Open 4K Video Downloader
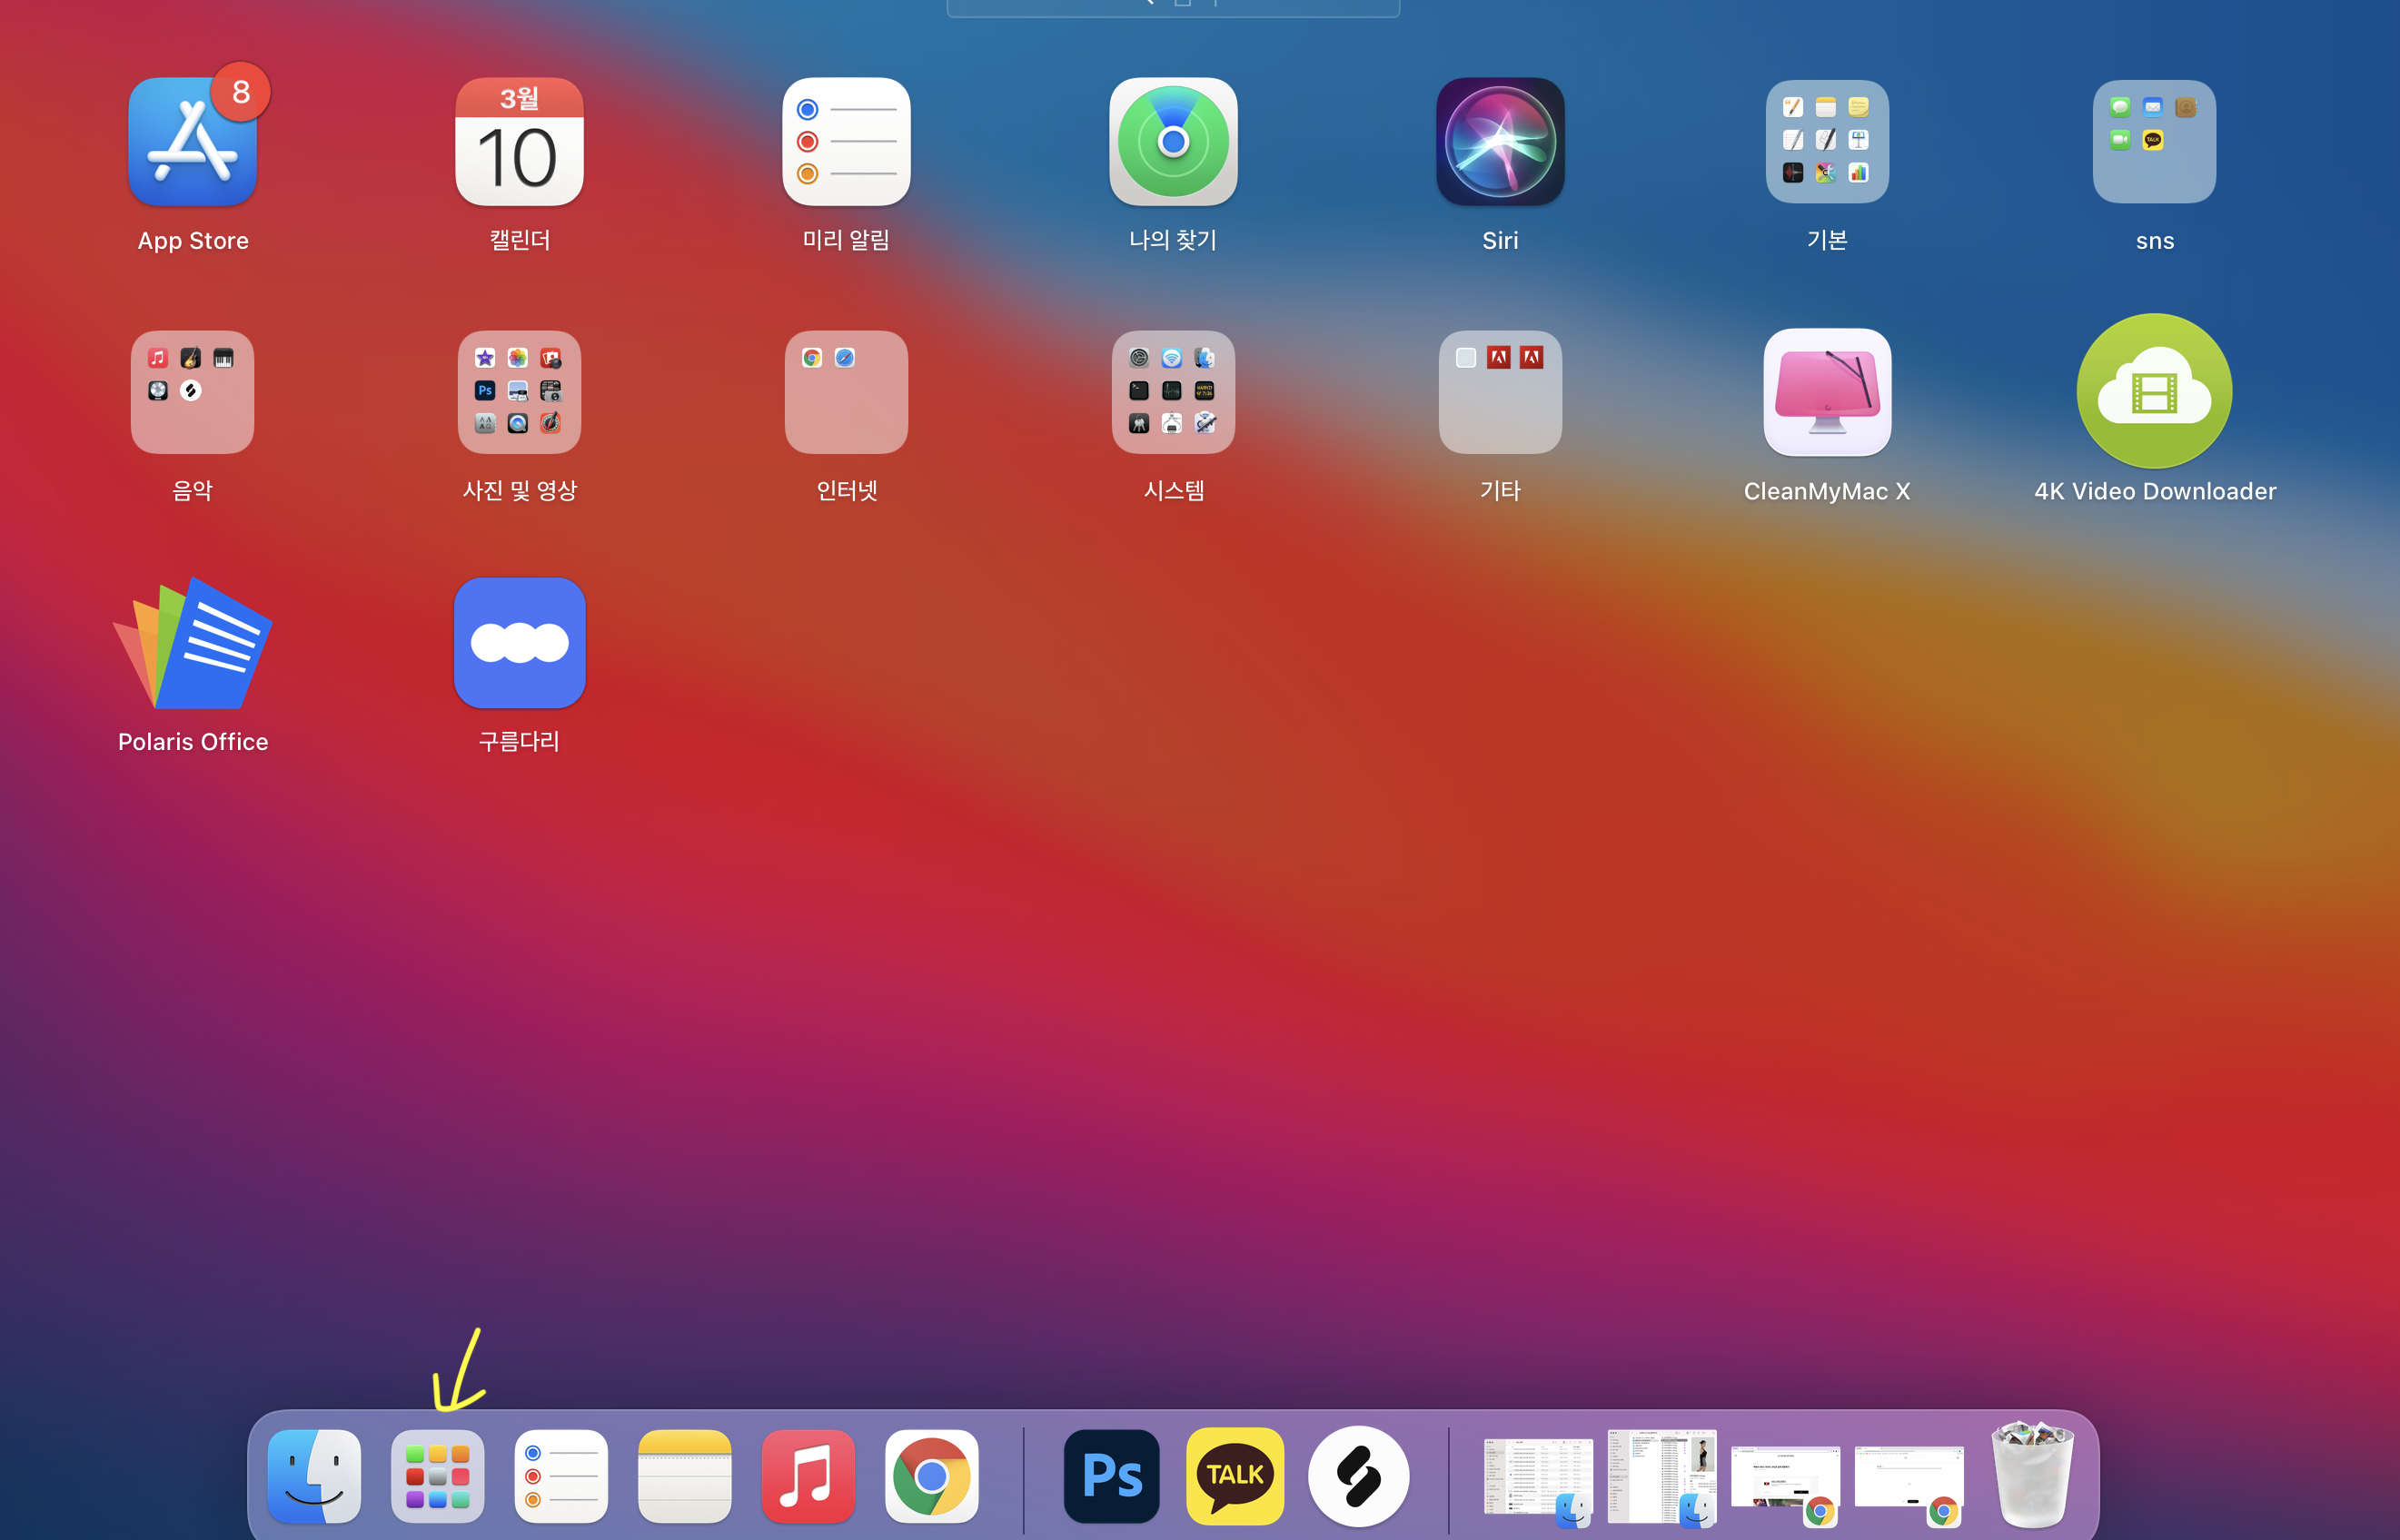This screenshot has height=1540, width=2400. pyautogui.click(x=2154, y=391)
